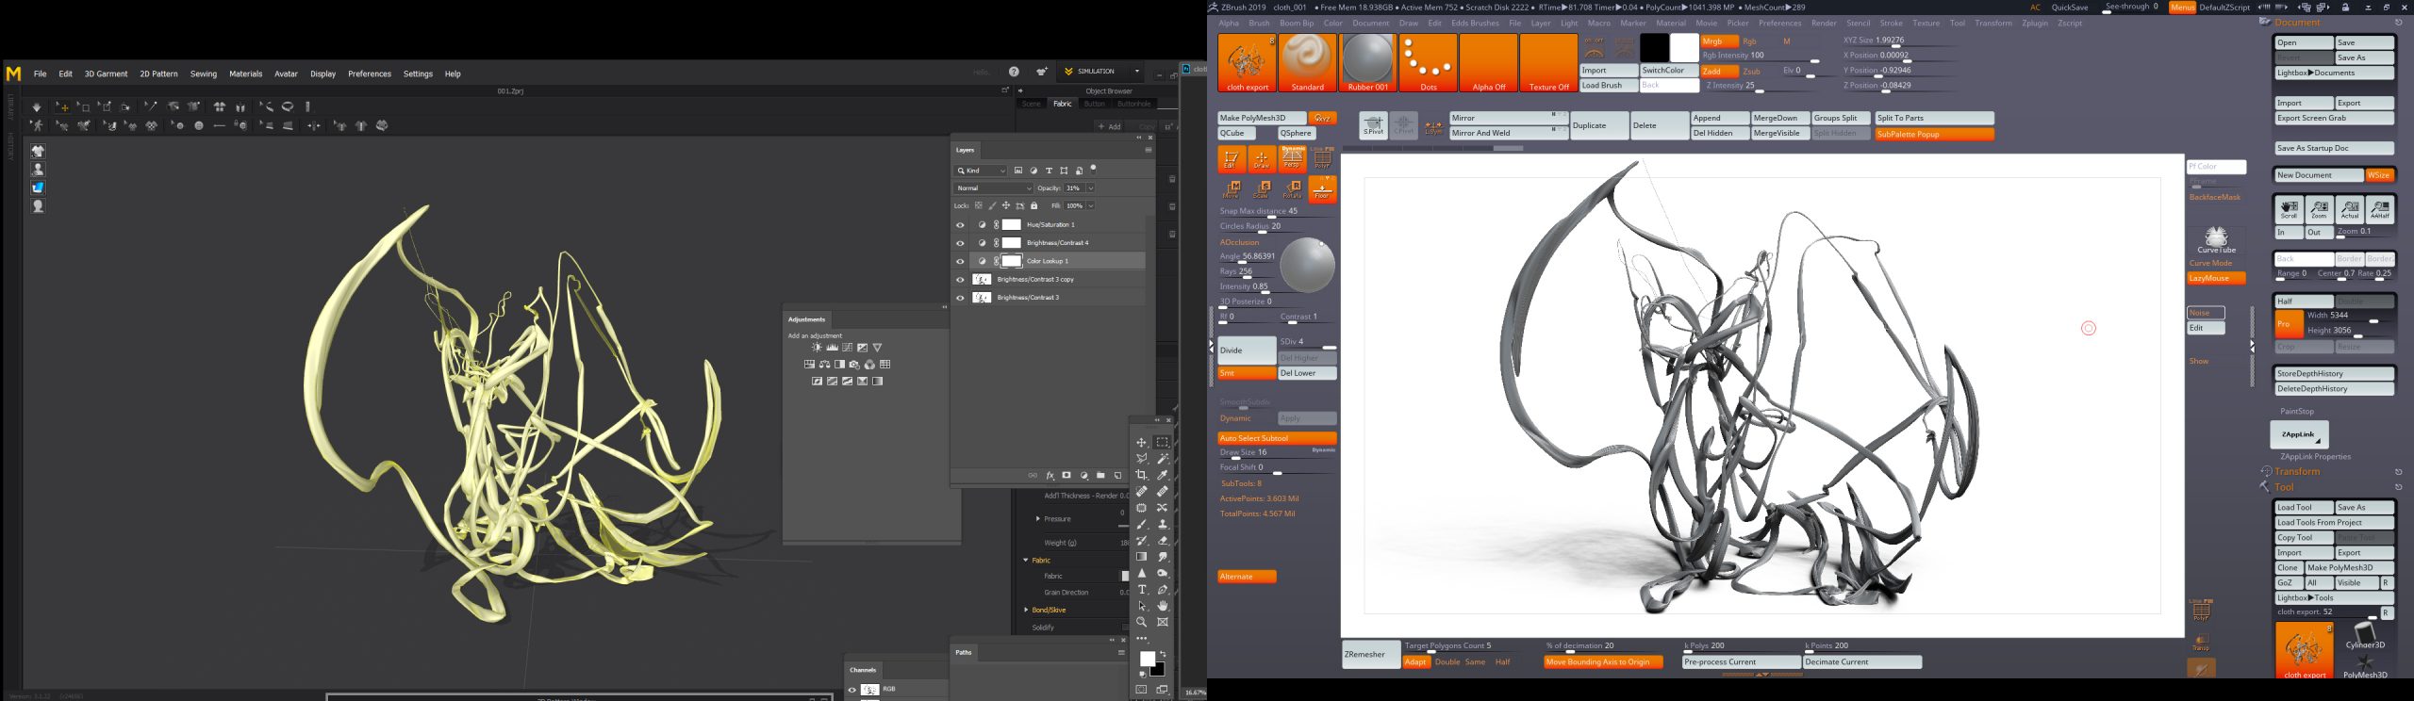
Task: Choose the Zoom magnifier tool in toolbox
Action: click(1142, 622)
